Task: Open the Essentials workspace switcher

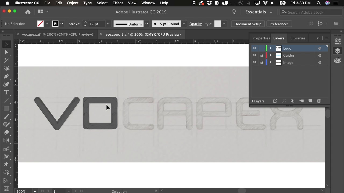Action: pyautogui.click(x=259, y=12)
